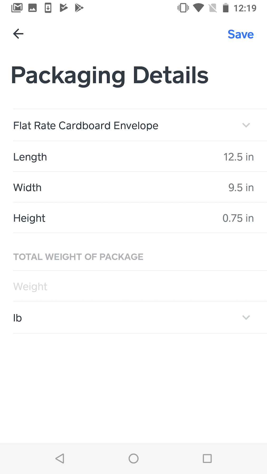Open the Gmail notification icon
Screen dimensions: 267x474
point(16,8)
